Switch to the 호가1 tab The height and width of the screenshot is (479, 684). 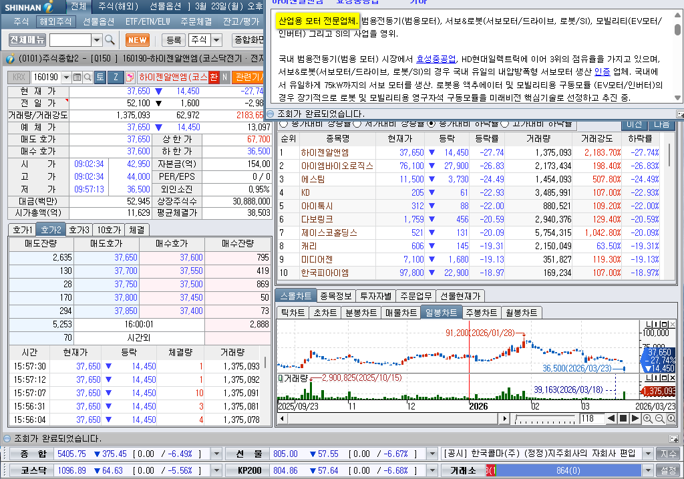click(x=22, y=230)
